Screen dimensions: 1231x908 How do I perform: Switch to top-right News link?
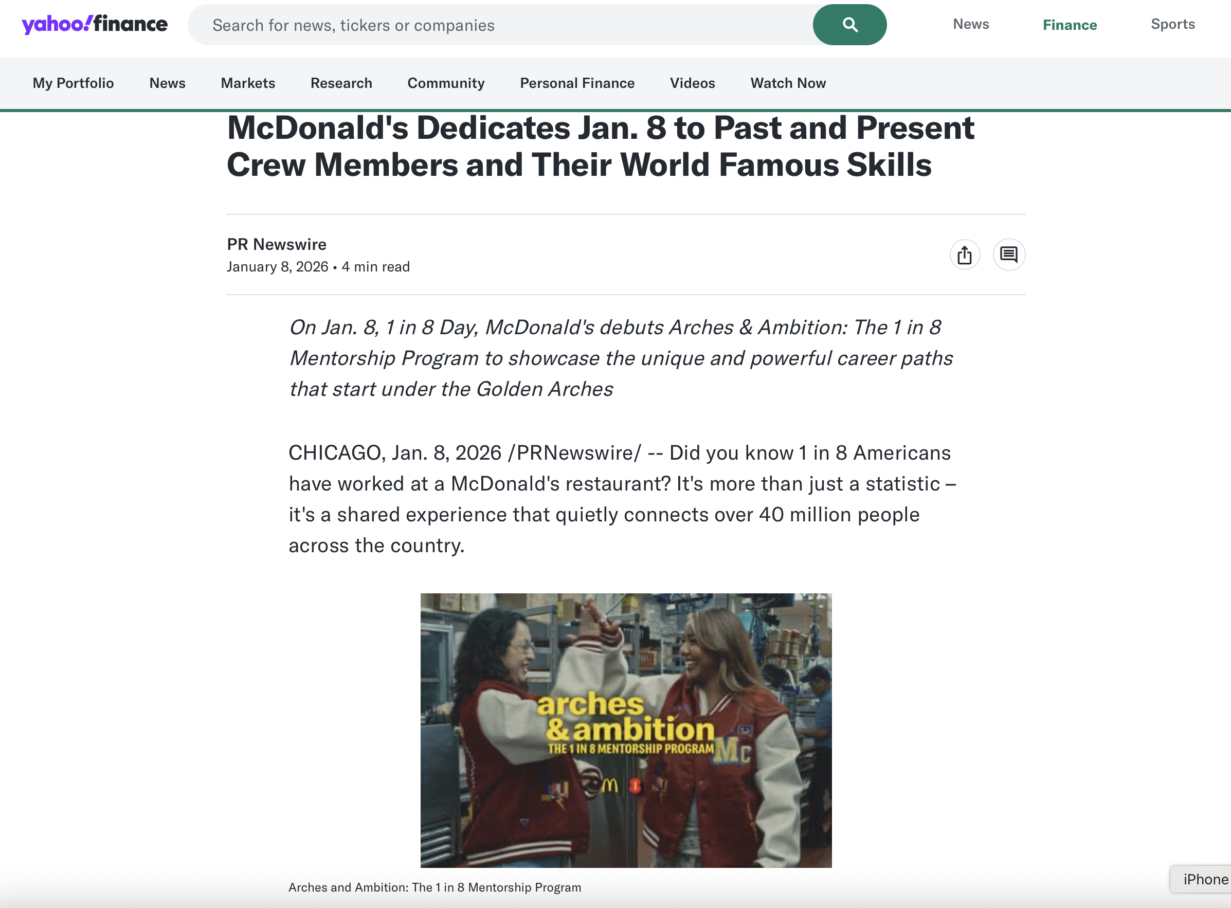point(970,24)
